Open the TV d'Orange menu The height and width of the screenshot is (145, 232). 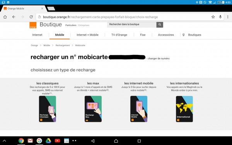pyautogui.click(x=119, y=35)
